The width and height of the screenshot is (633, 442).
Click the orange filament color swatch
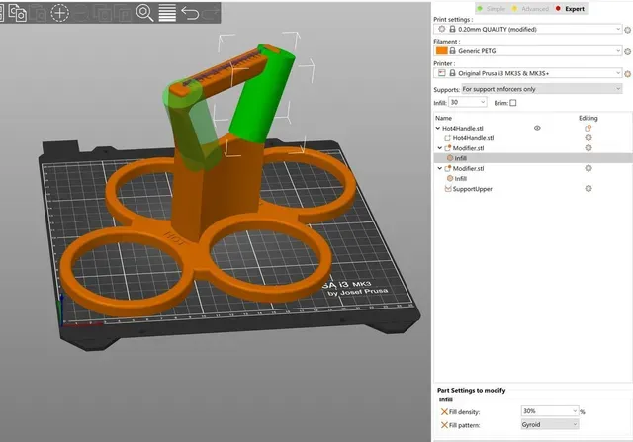[x=442, y=50]
